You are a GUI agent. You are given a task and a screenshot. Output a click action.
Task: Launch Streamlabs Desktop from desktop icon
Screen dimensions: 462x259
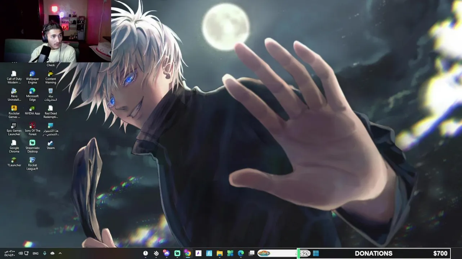[32, 146]
